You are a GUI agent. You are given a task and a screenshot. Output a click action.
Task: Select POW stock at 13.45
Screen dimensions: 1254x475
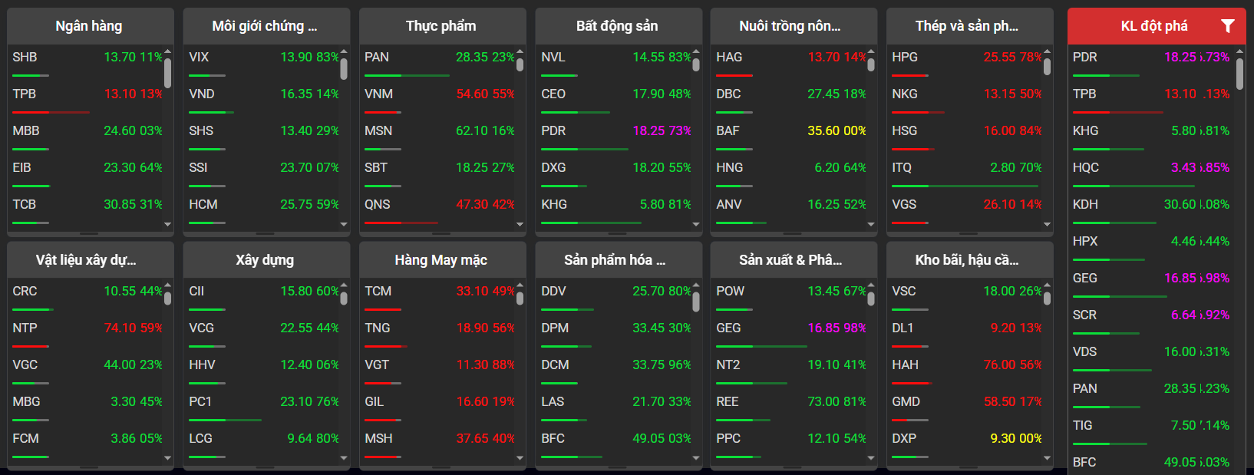790,295
